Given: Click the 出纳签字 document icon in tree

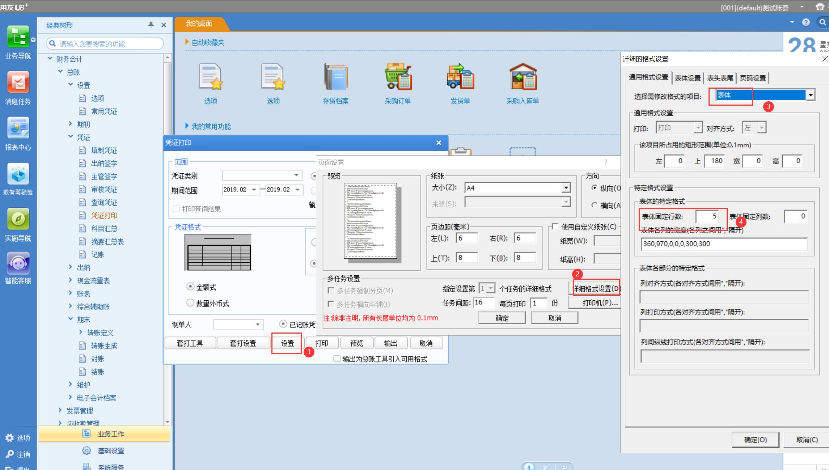Looking at the screenshot, I should [x=83, y=163].
